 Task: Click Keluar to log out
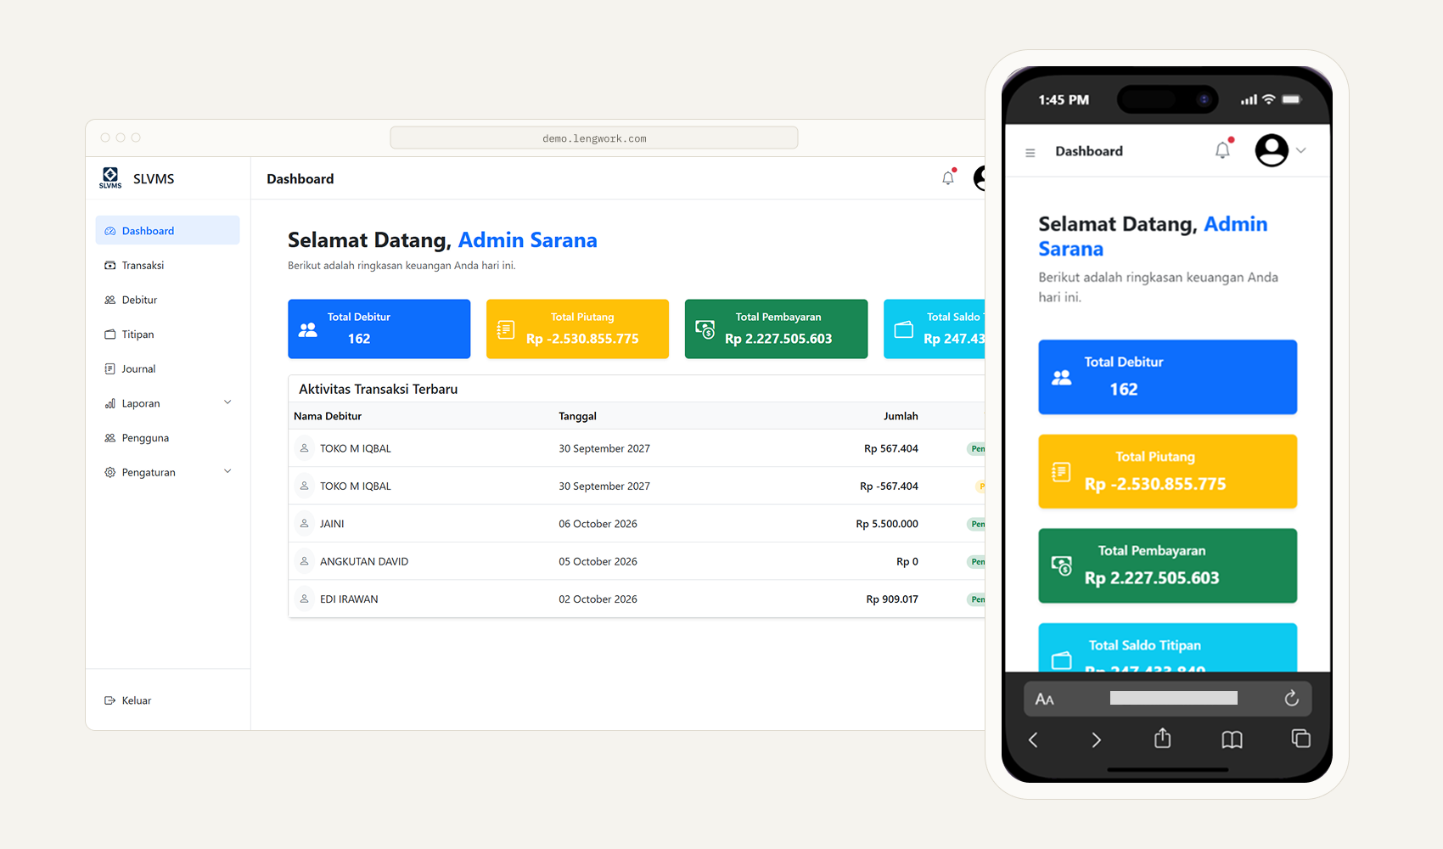pyautogui.click(x=128, y=700)
